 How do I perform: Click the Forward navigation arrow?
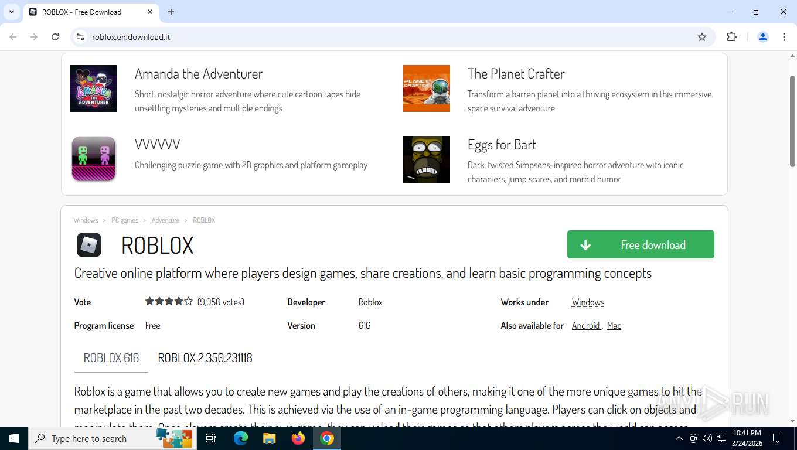(34, 37)
